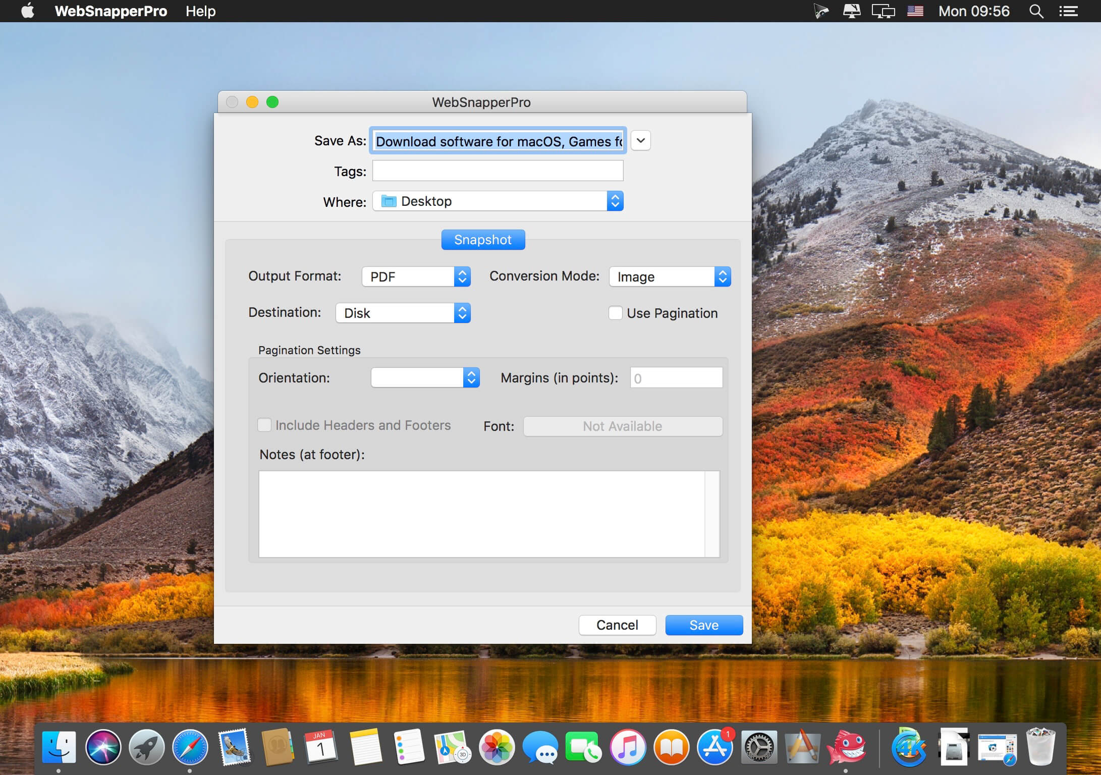Screen dimensions: 1101x775
Task: Open App Store icon with badge
Action: click(715, 747)
